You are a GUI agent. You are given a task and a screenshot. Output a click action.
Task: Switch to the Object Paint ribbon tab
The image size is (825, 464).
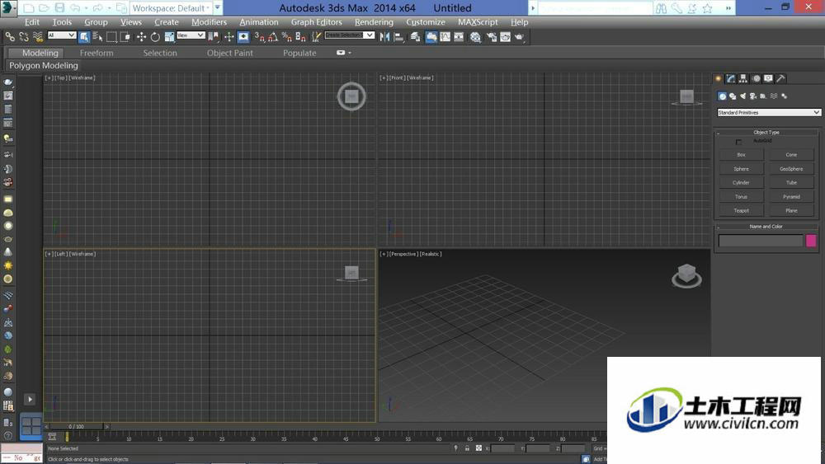coord(230,53)
